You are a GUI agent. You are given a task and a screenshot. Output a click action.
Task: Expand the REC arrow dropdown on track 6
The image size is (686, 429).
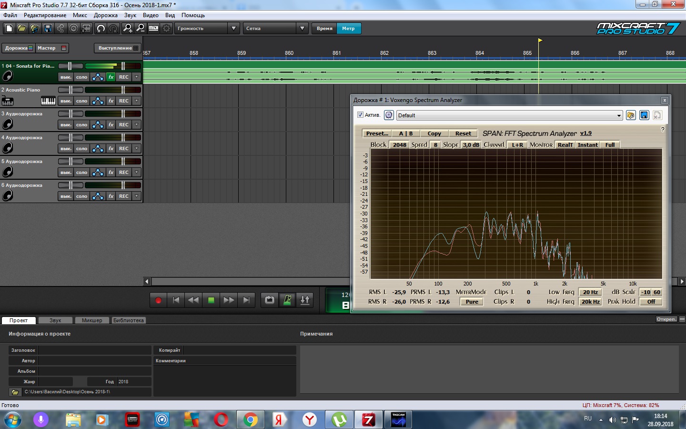click(x=137, y=196)
